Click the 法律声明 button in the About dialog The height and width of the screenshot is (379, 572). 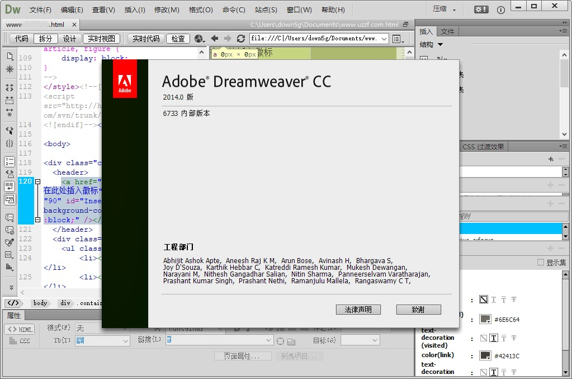pyautogui.click(x=358, y=309)
